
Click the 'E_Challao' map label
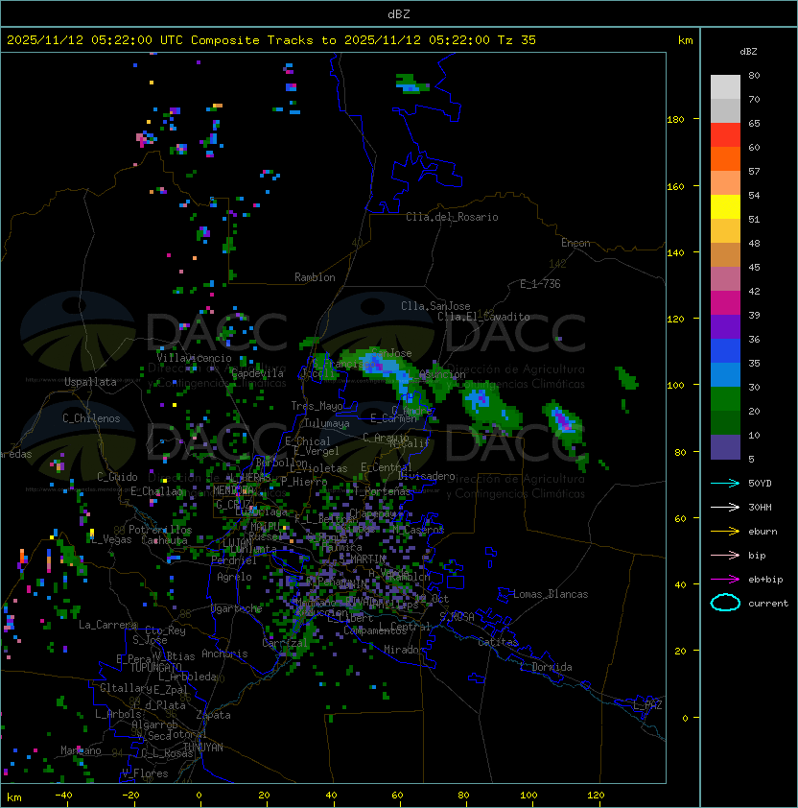[156, 491]
